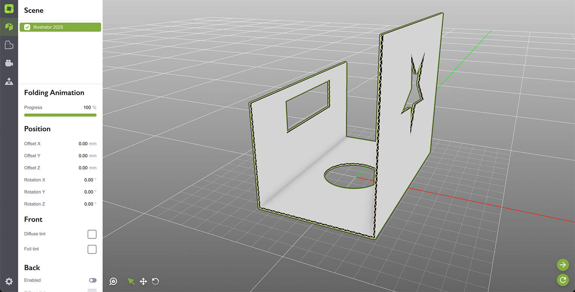Open settings with the gear icon
The image size is (575, 292).
coord(9,281)
